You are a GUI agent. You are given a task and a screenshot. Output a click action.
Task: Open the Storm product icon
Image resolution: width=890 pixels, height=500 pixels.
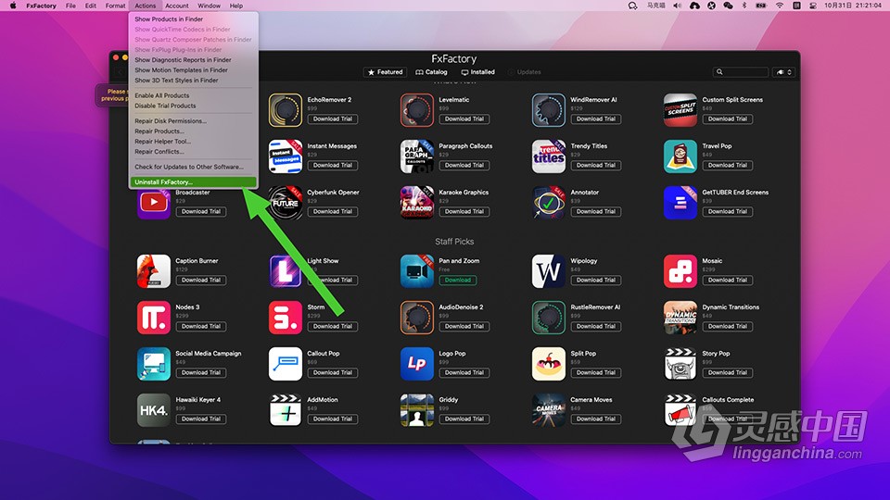pyautogui.click(x=285, y=318)
